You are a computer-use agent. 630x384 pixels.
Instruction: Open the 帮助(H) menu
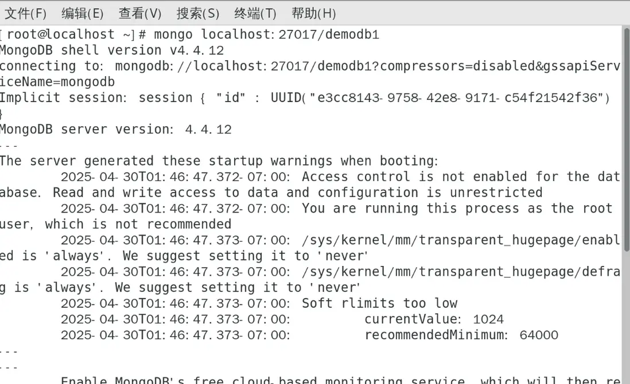tap(314, 13)
